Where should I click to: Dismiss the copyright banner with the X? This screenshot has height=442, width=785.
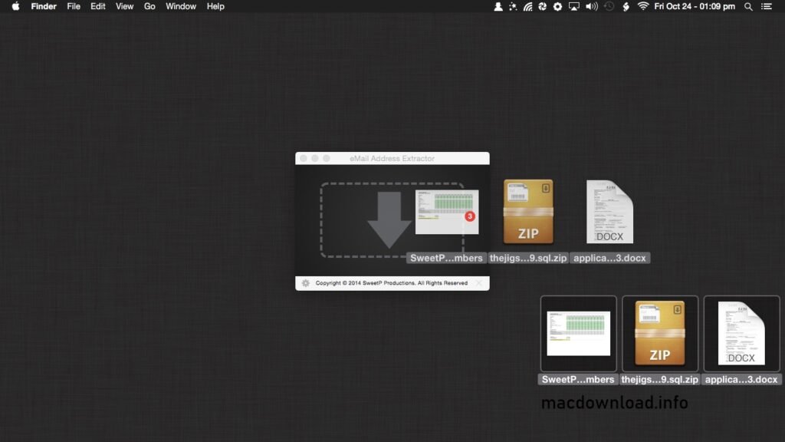click(478, 283)
